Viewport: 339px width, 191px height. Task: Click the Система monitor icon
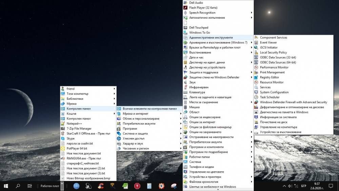tap(185, 162)
